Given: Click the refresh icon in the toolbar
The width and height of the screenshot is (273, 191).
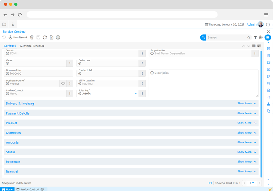Looking at the screenshot, I should [x=45, y=38].
